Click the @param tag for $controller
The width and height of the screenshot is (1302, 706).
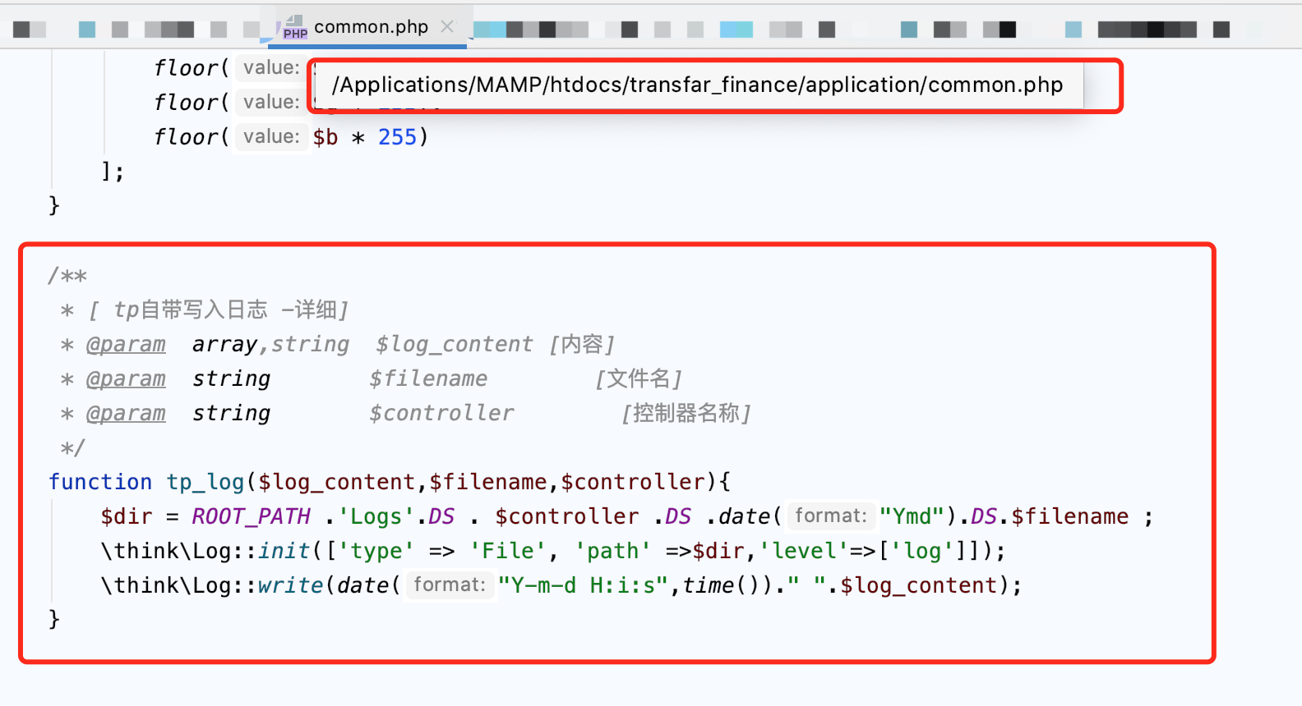point(126,413)
